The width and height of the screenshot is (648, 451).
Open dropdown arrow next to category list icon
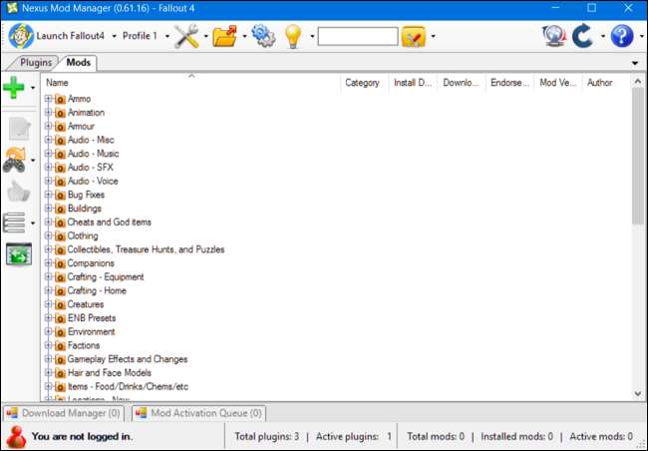(x=33, y=223)
